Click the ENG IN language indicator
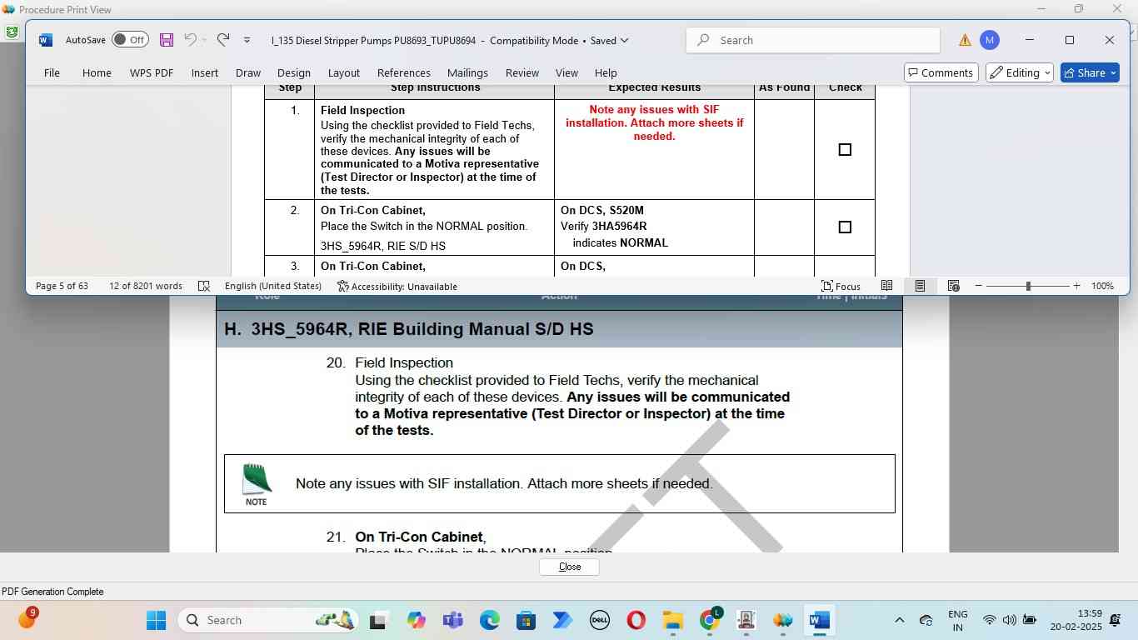 [x=958, y=620]
